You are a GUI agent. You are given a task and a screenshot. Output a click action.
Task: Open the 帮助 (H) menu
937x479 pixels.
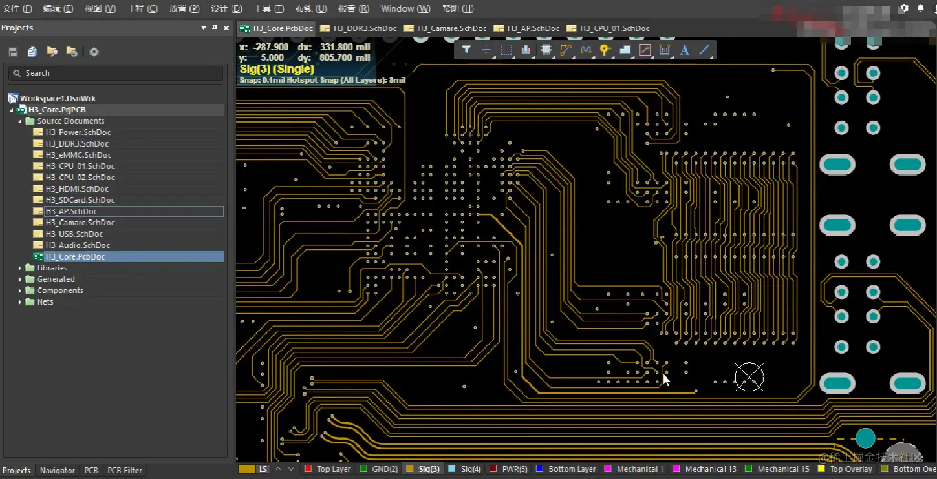[x=458, y=8]
